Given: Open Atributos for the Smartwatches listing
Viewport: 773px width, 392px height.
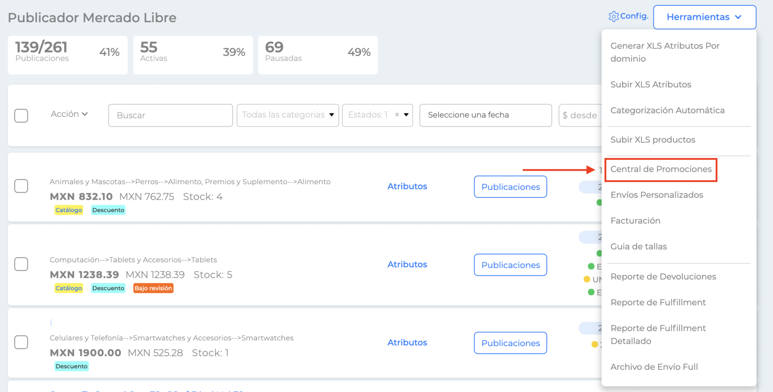Looking at the screenshot, I should tap(407, 343).
